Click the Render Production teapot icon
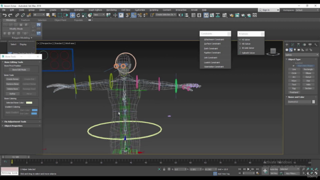 [x=243, y=15]
